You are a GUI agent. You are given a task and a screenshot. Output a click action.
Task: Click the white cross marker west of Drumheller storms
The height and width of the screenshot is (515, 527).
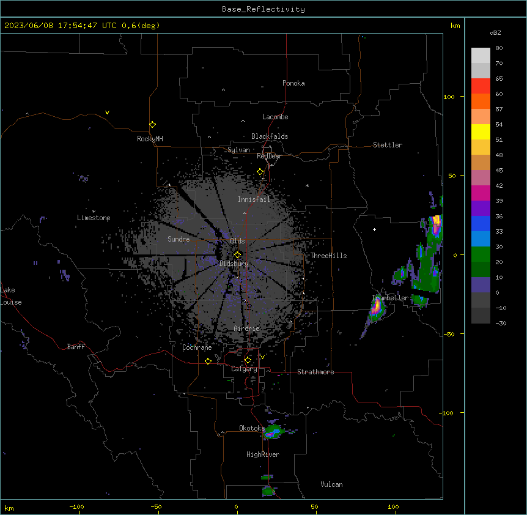click(374, 229)
